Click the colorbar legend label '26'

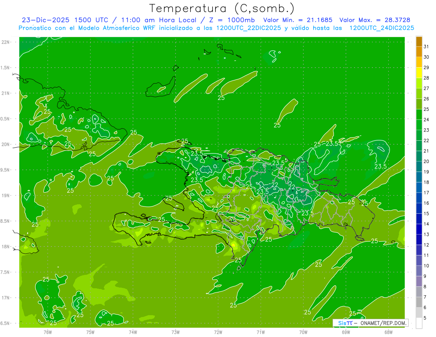(x=427, y=99)
